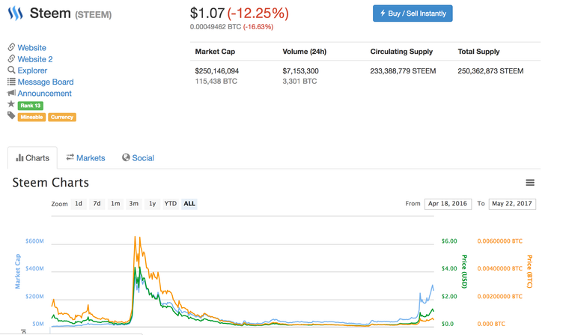Switch to the Markets tab

coord(85,158)
